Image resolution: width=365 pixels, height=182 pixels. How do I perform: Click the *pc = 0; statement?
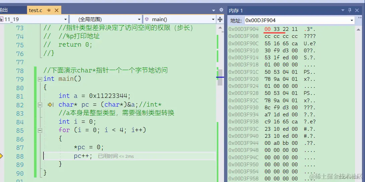(x=89, y=147)
